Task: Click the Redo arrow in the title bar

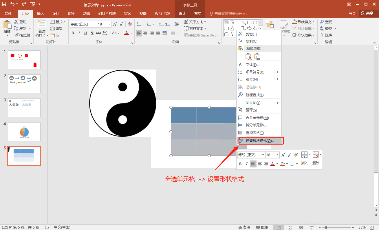Action: [x=24, y=4]
